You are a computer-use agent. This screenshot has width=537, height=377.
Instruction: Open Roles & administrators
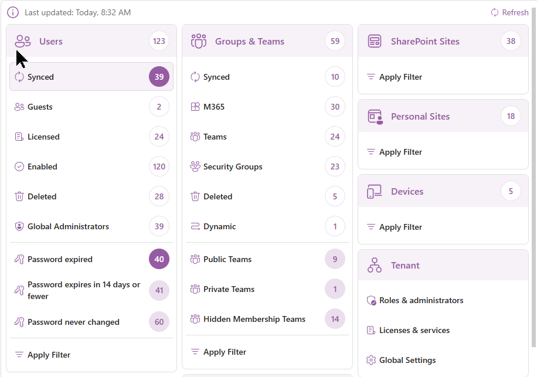[x=421, y=300]
